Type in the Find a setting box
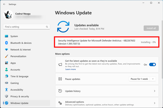Image resolution: width=163 pixels, height=108 pixels. 24,27
